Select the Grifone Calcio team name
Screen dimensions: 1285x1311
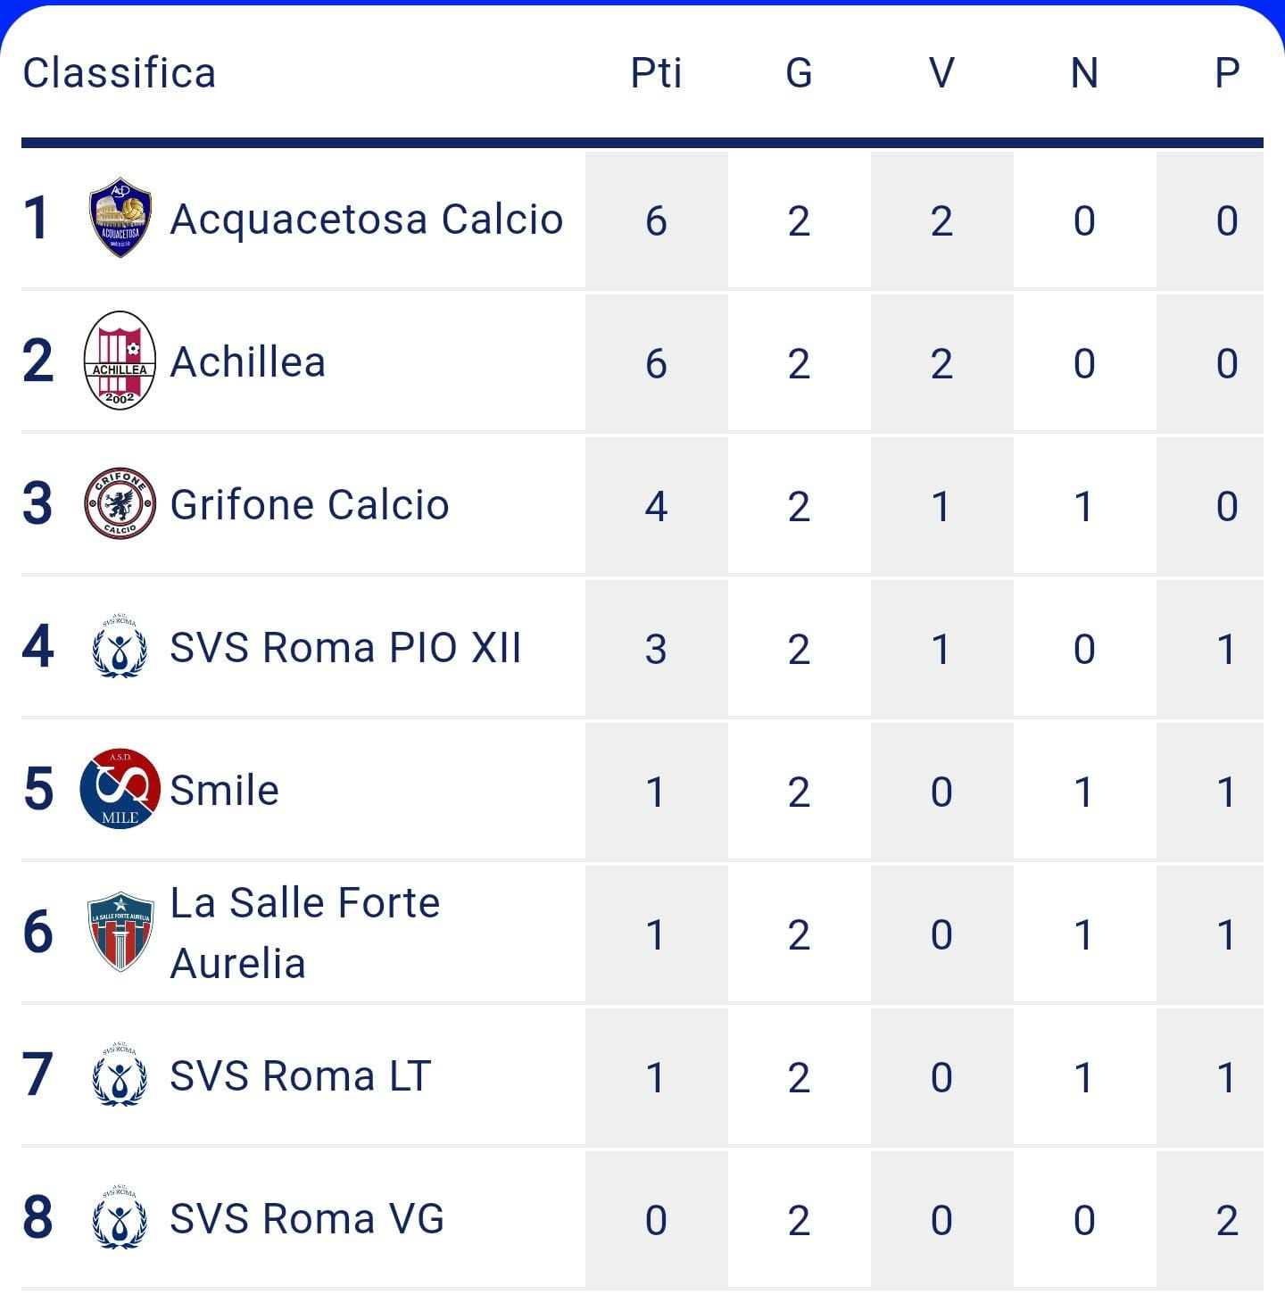[x=310, y=505]
